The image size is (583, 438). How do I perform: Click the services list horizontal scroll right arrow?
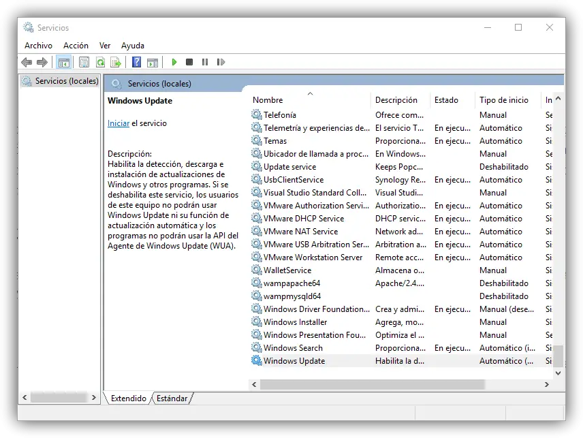point(547,384)
